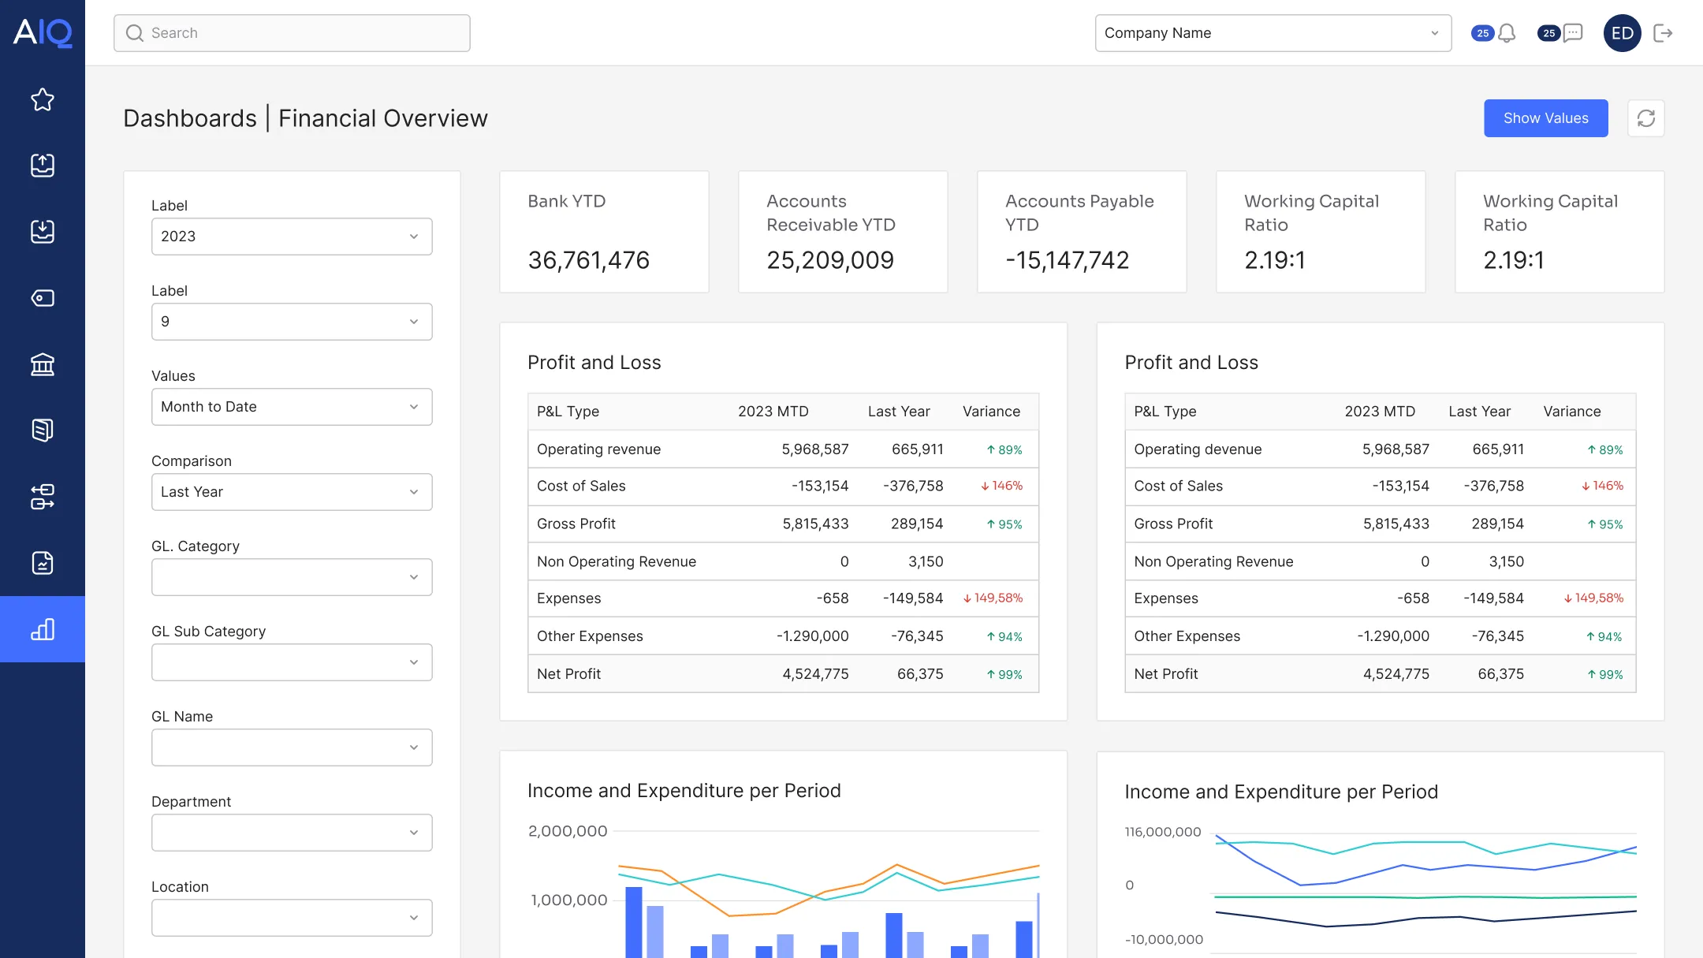Click the Show Values button
Viewport: 1703px width, 958px height.
click(x=1546, y=118)
